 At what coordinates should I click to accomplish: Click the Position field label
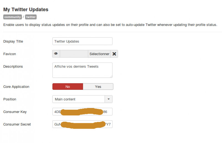(10, 99)
